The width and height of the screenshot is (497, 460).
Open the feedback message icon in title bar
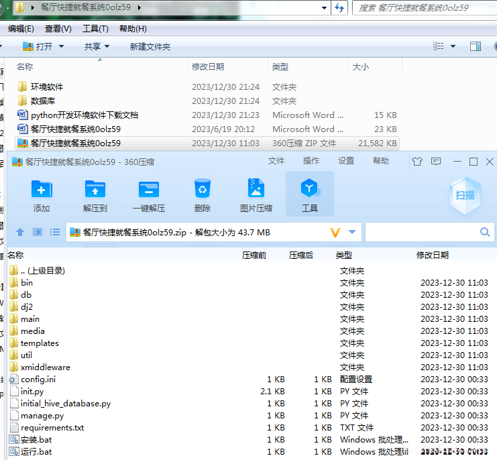436,162
